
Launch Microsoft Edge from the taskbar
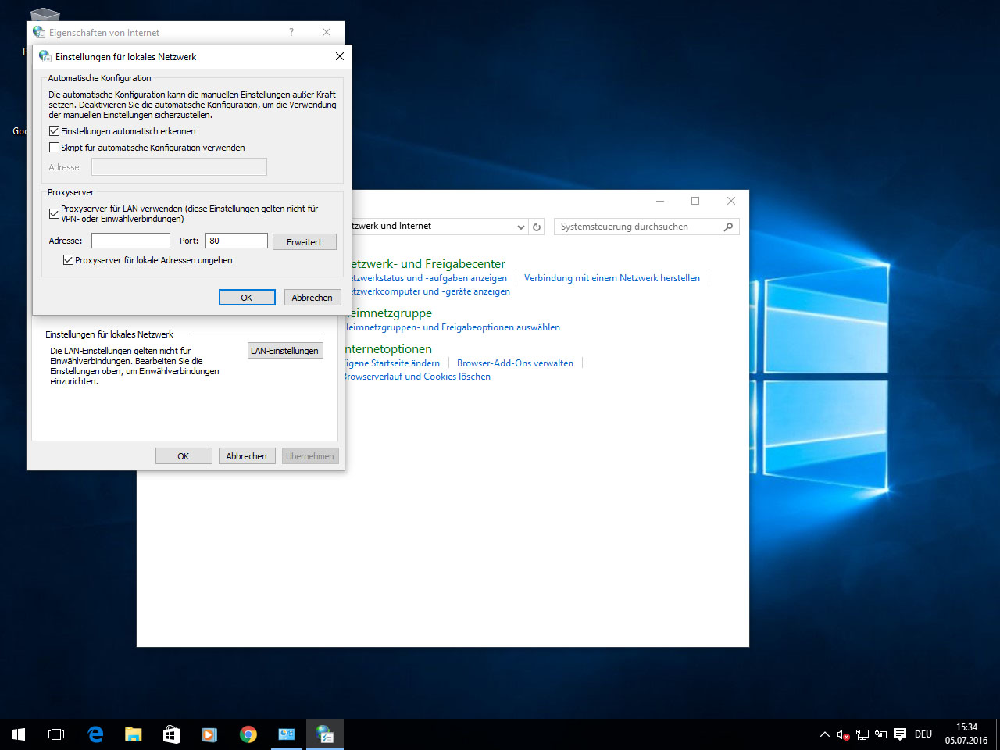point(95,734)
